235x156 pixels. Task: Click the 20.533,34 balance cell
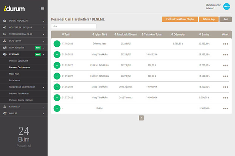(204, 44)
